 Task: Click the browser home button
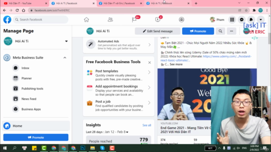[24, 10]
